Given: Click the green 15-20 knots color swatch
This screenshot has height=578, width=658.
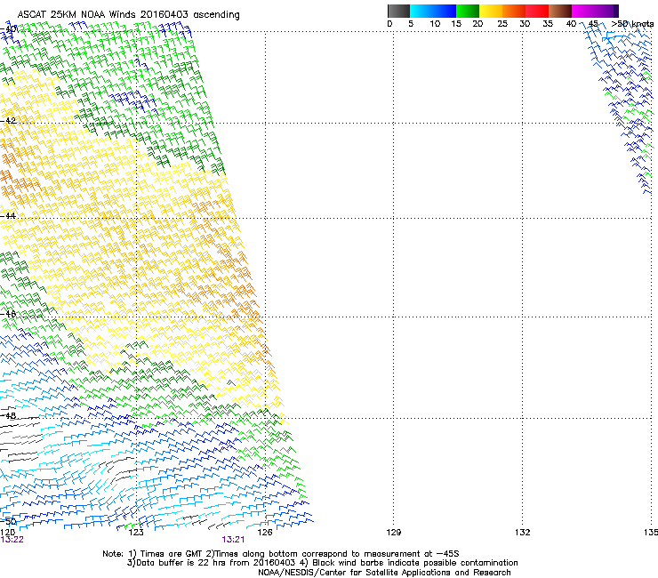Looking at the screenshot, I should coord(468,11).
